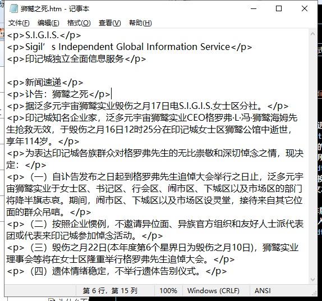The height and width of the screenshot is (301, 322).
Task: Maximize the Notepad window
Action: 279,8
